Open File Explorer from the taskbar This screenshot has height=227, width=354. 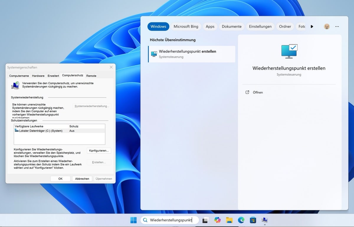229,220
